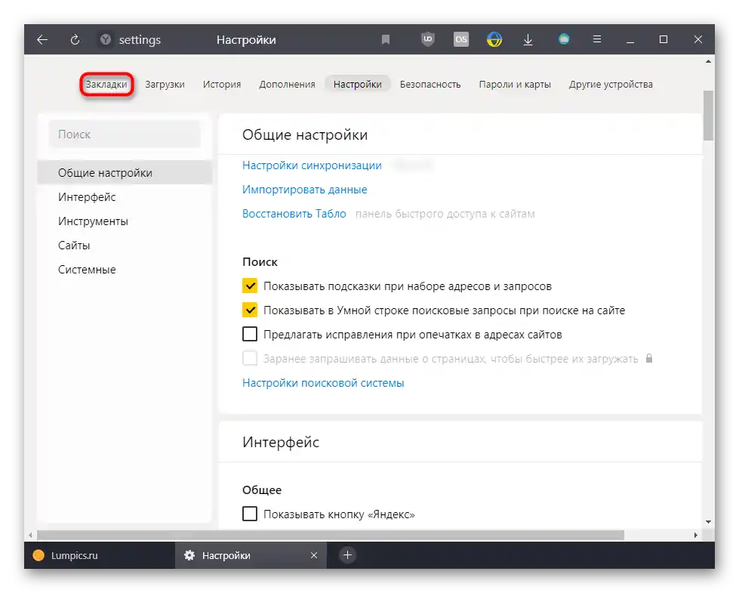Screen dimensions: 739x593
Task: Click the Yandex logo icon beside settings
Action: point(106,39)
